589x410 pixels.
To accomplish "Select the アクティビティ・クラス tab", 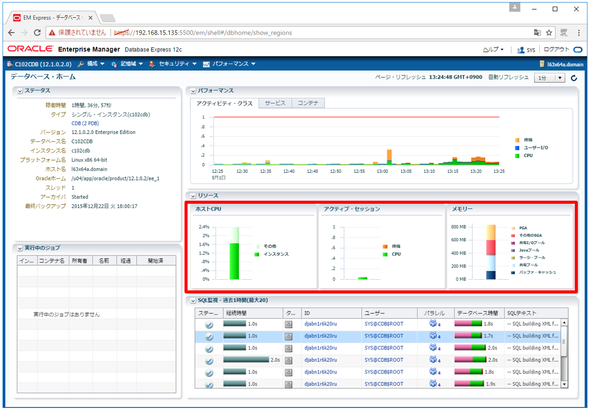I will click(224, 103).
